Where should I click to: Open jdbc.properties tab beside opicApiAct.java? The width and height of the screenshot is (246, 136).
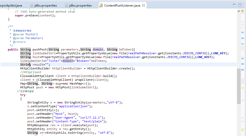[44, 6]
